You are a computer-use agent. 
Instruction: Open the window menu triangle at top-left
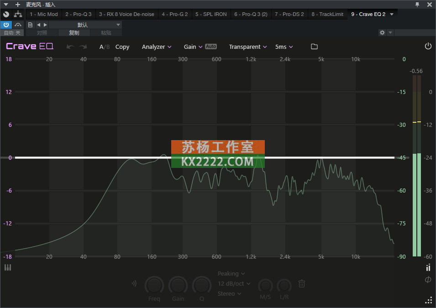point(6,5)
